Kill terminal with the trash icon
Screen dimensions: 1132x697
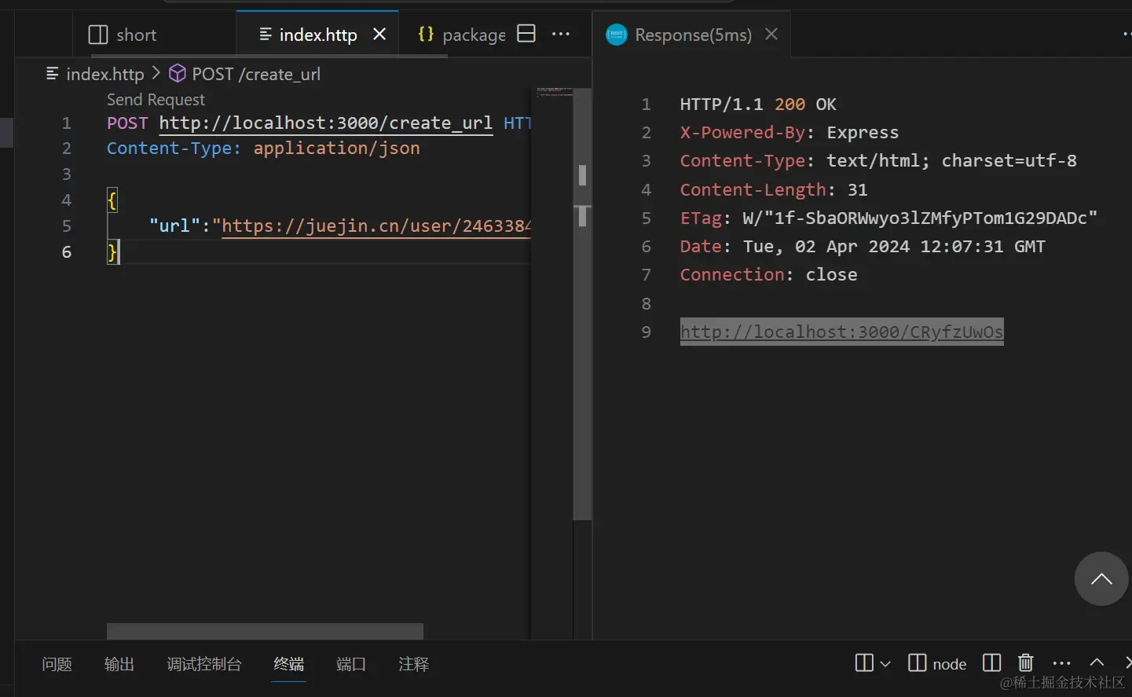click(x=1026, y=663)
